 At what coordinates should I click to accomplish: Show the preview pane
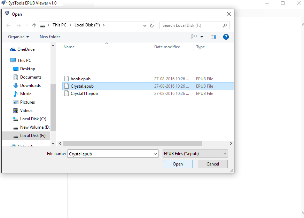click(213, 37)
